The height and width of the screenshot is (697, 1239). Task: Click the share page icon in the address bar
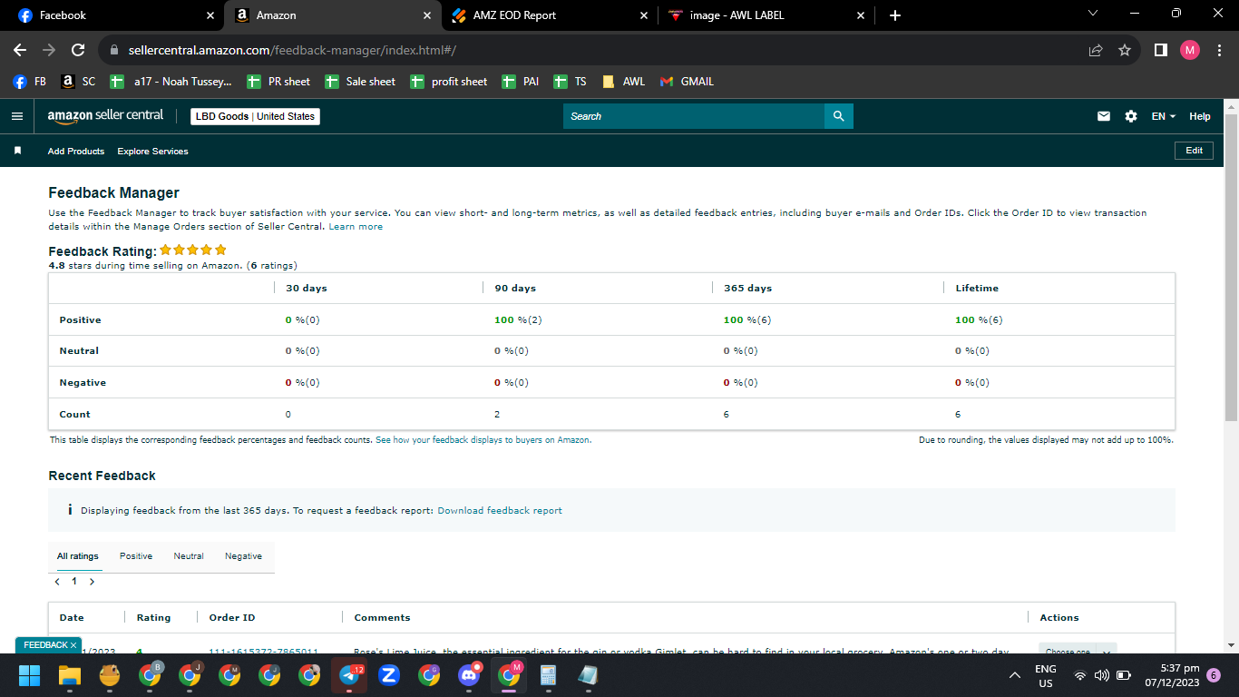coord(1096,50)
